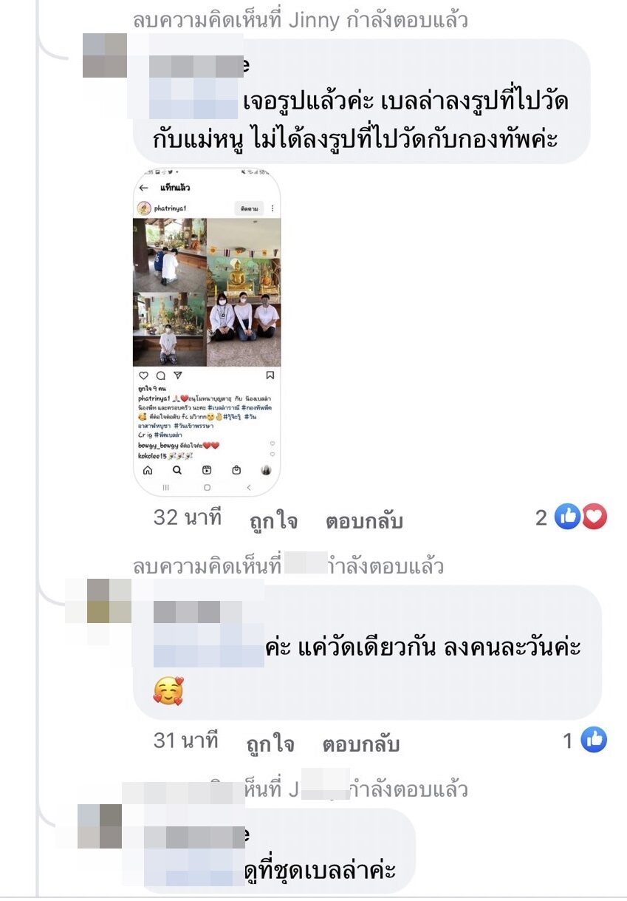Tap the magnifier search icon in Instagram's bottom bar
627x901 pixels.
[x=177, y=469]
